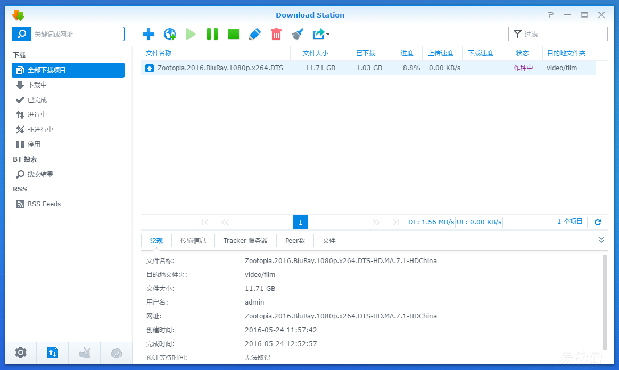The height and width of the screenshot is (370, 619).
Task: Sort by the 下载速度 column header
Action: [x=482, y=53]
